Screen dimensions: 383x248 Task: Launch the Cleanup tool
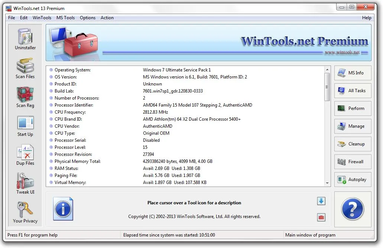pos(352,144)
